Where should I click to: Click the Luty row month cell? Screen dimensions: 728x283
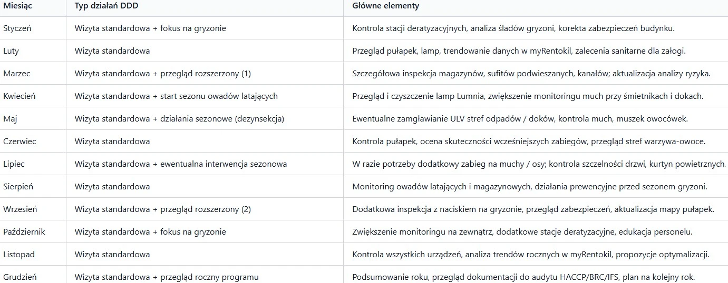[33, 51]
